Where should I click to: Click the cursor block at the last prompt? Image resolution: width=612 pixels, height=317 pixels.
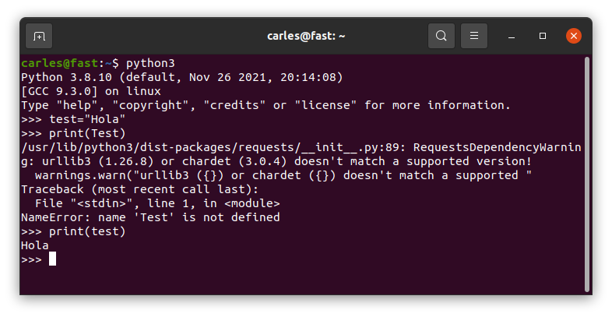[52, 259]
